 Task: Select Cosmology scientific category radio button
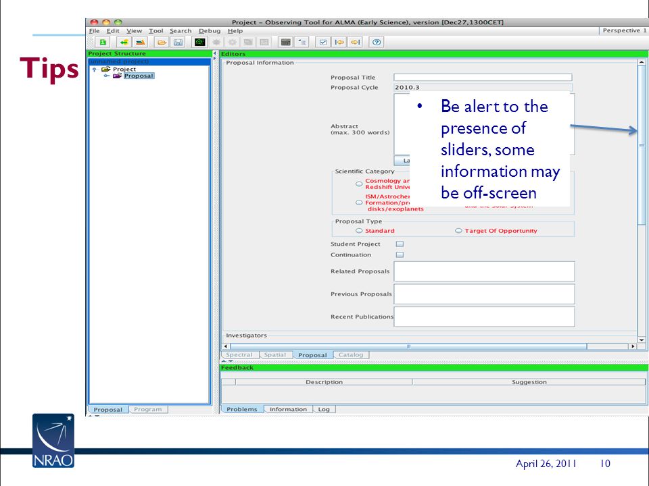pyautogui.click(x=359, y=184)
